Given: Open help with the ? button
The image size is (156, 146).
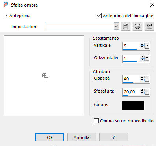Looking at the screenshot, I should [x=113, y=137].
